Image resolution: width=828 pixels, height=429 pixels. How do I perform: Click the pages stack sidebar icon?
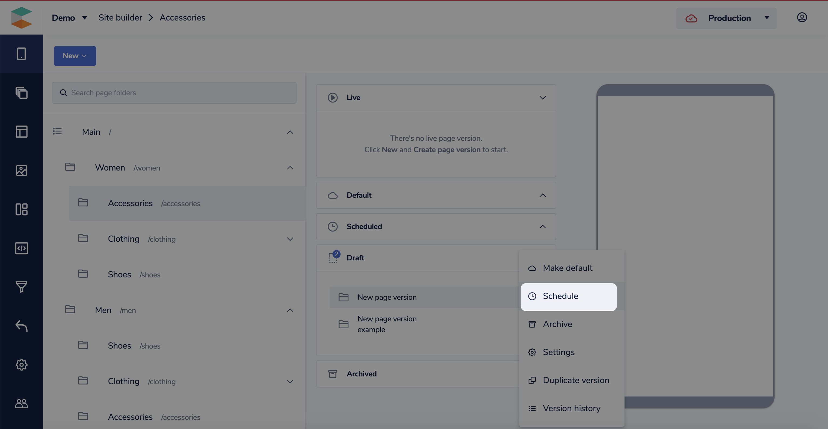21,93
